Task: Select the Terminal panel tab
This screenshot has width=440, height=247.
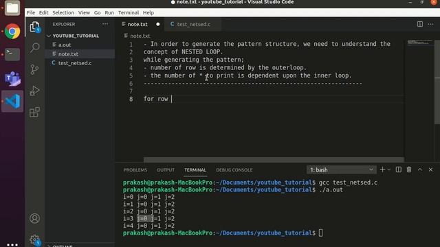Action: point(195,170)
